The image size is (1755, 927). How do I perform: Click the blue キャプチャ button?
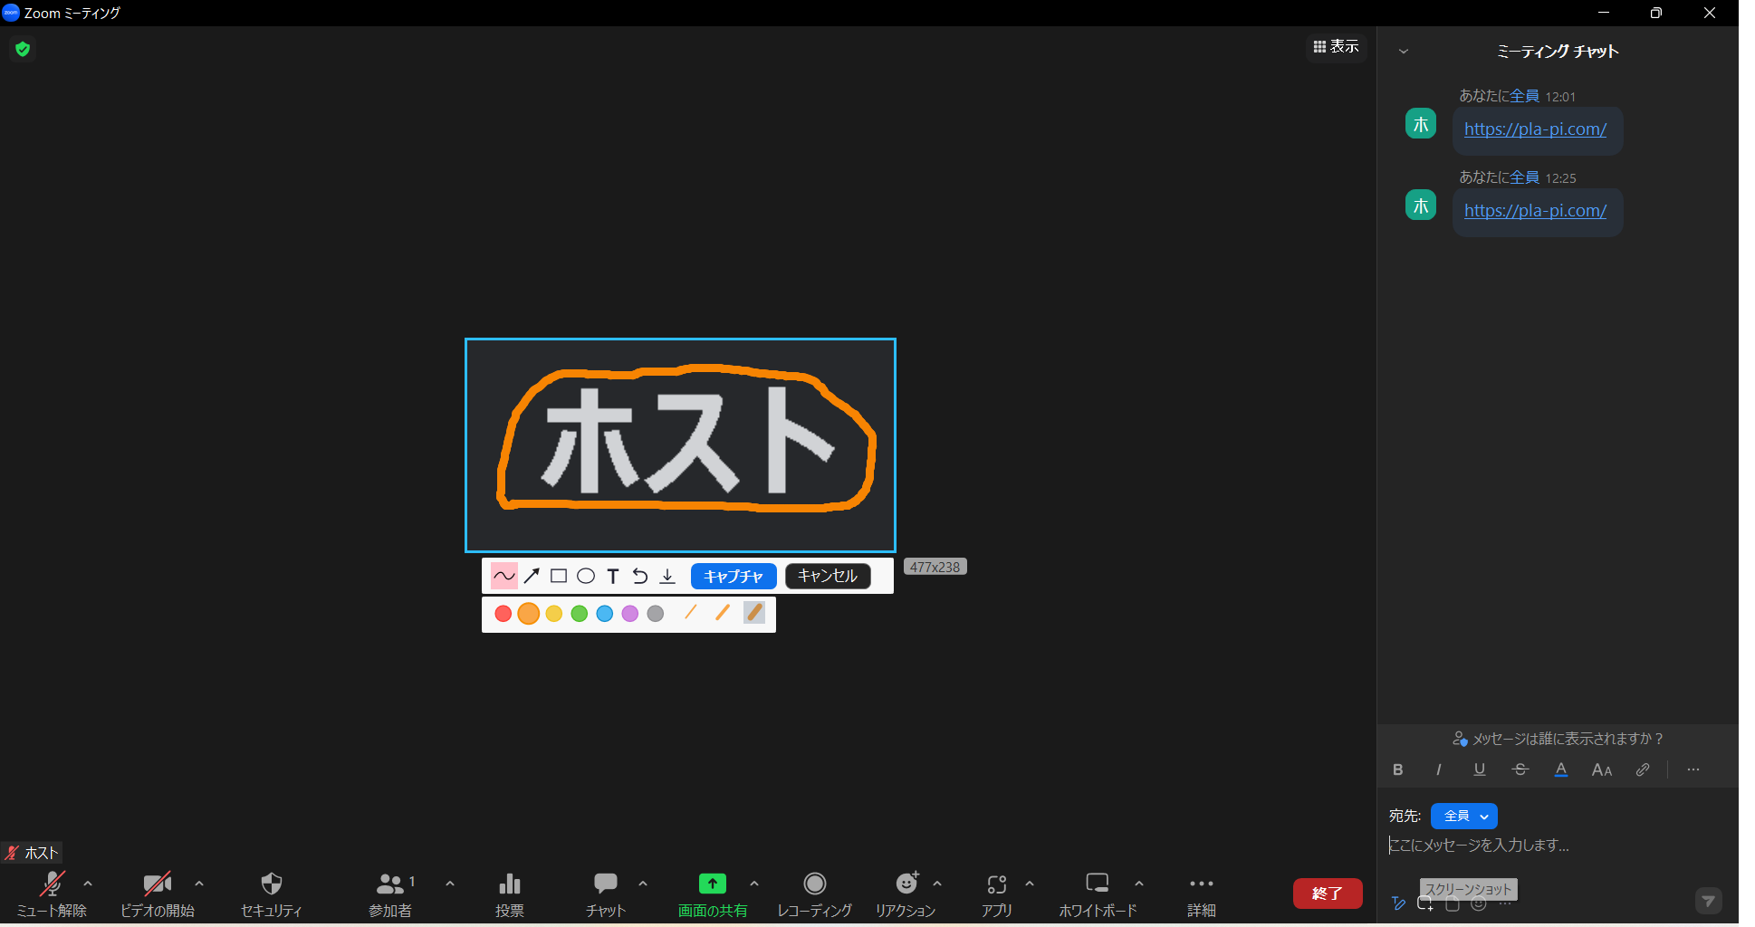[x=733, y=576]
